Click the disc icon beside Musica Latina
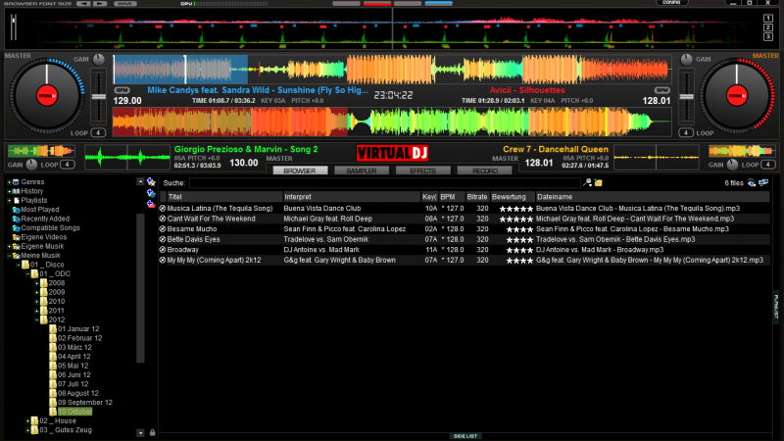784x441 pixels. coord(163,209)
